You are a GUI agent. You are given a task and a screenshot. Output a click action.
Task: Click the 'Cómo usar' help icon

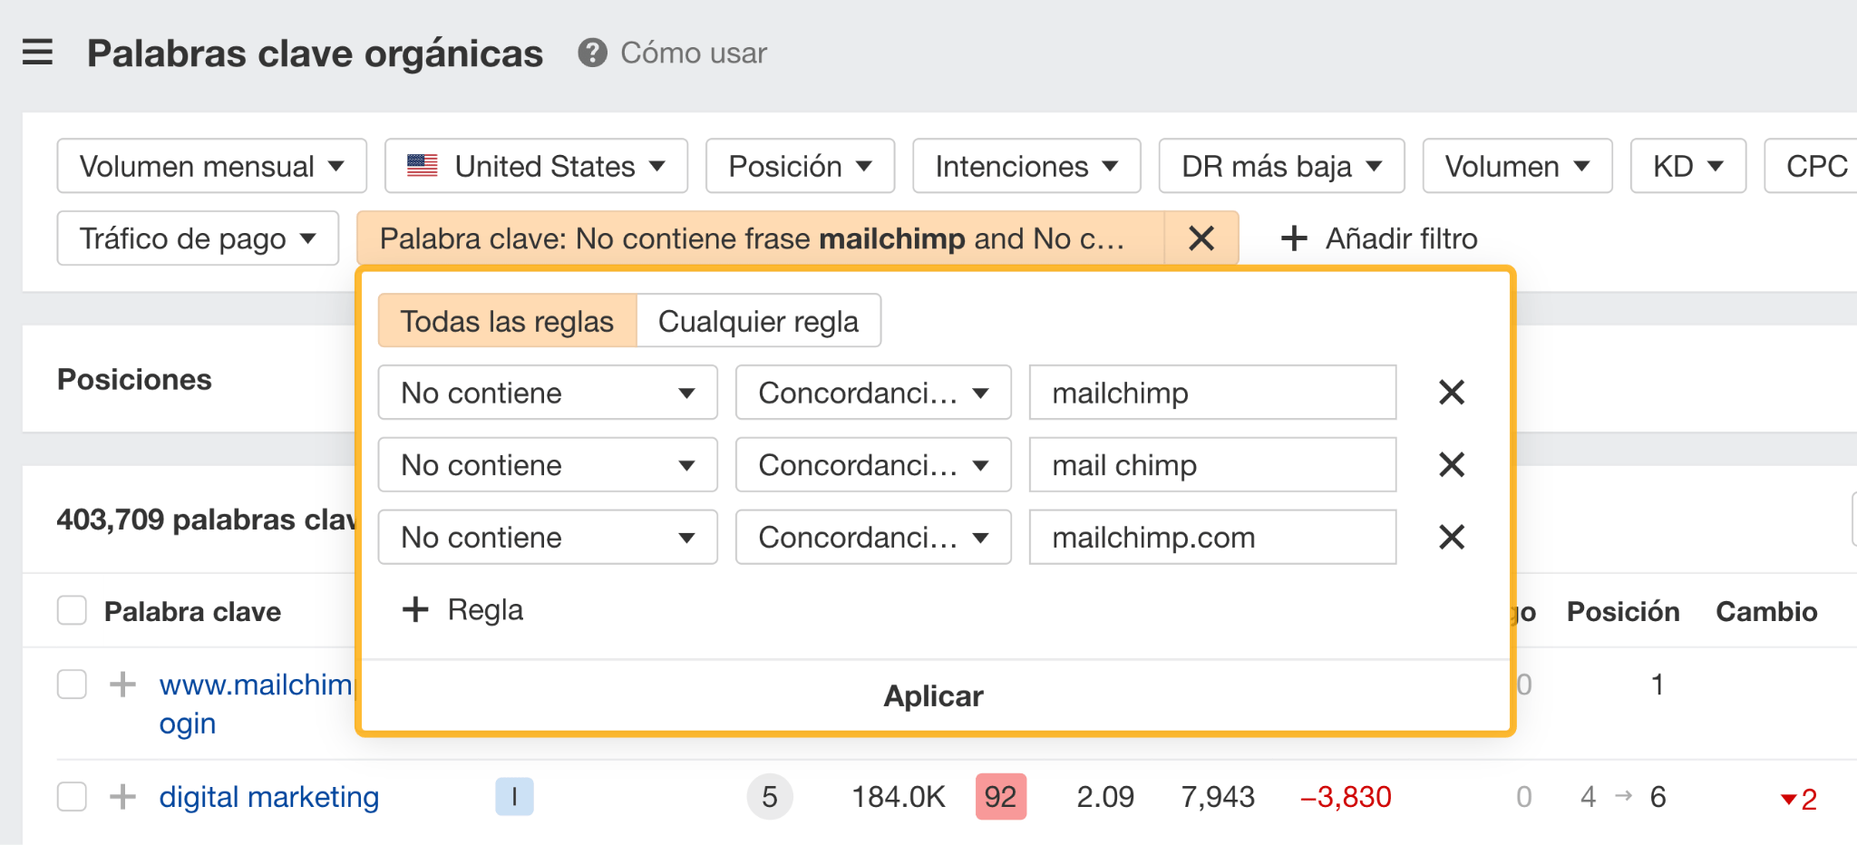point(593,53)
